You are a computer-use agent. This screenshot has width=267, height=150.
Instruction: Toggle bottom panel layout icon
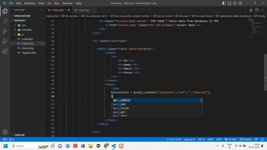(229, 3)
